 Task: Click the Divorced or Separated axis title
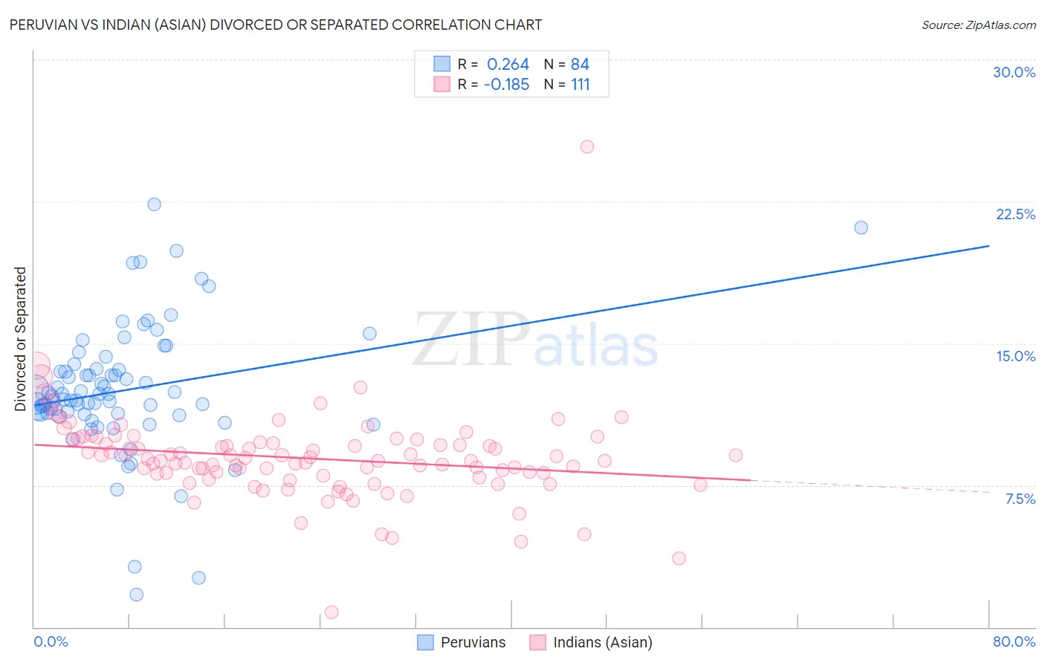pos(20,339)
